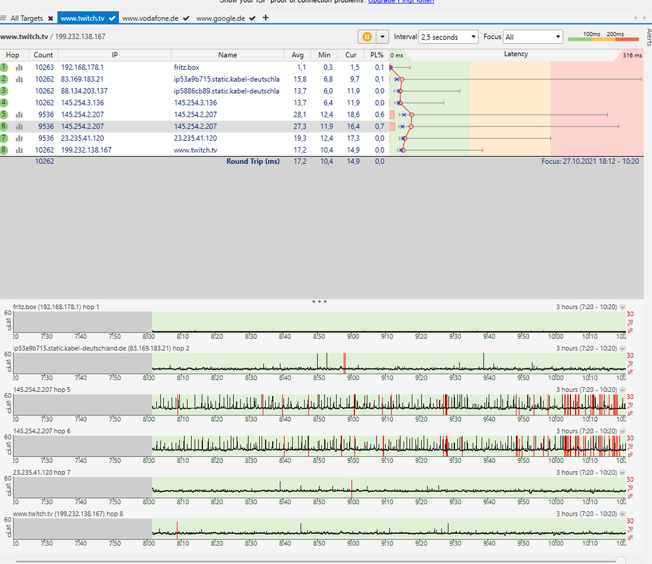Open the dropdown arrow beside the pause button
Screen dimensions: 652x564
382,37
